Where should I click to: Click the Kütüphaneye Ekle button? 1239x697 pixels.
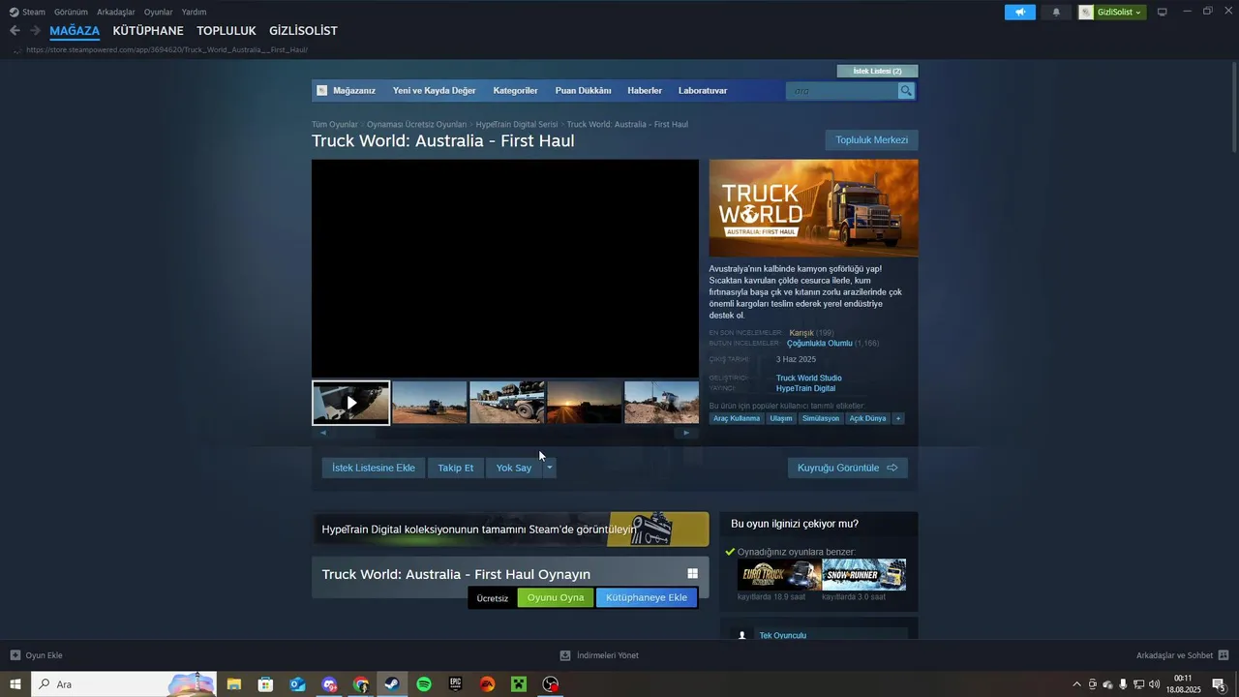[647, 597]
